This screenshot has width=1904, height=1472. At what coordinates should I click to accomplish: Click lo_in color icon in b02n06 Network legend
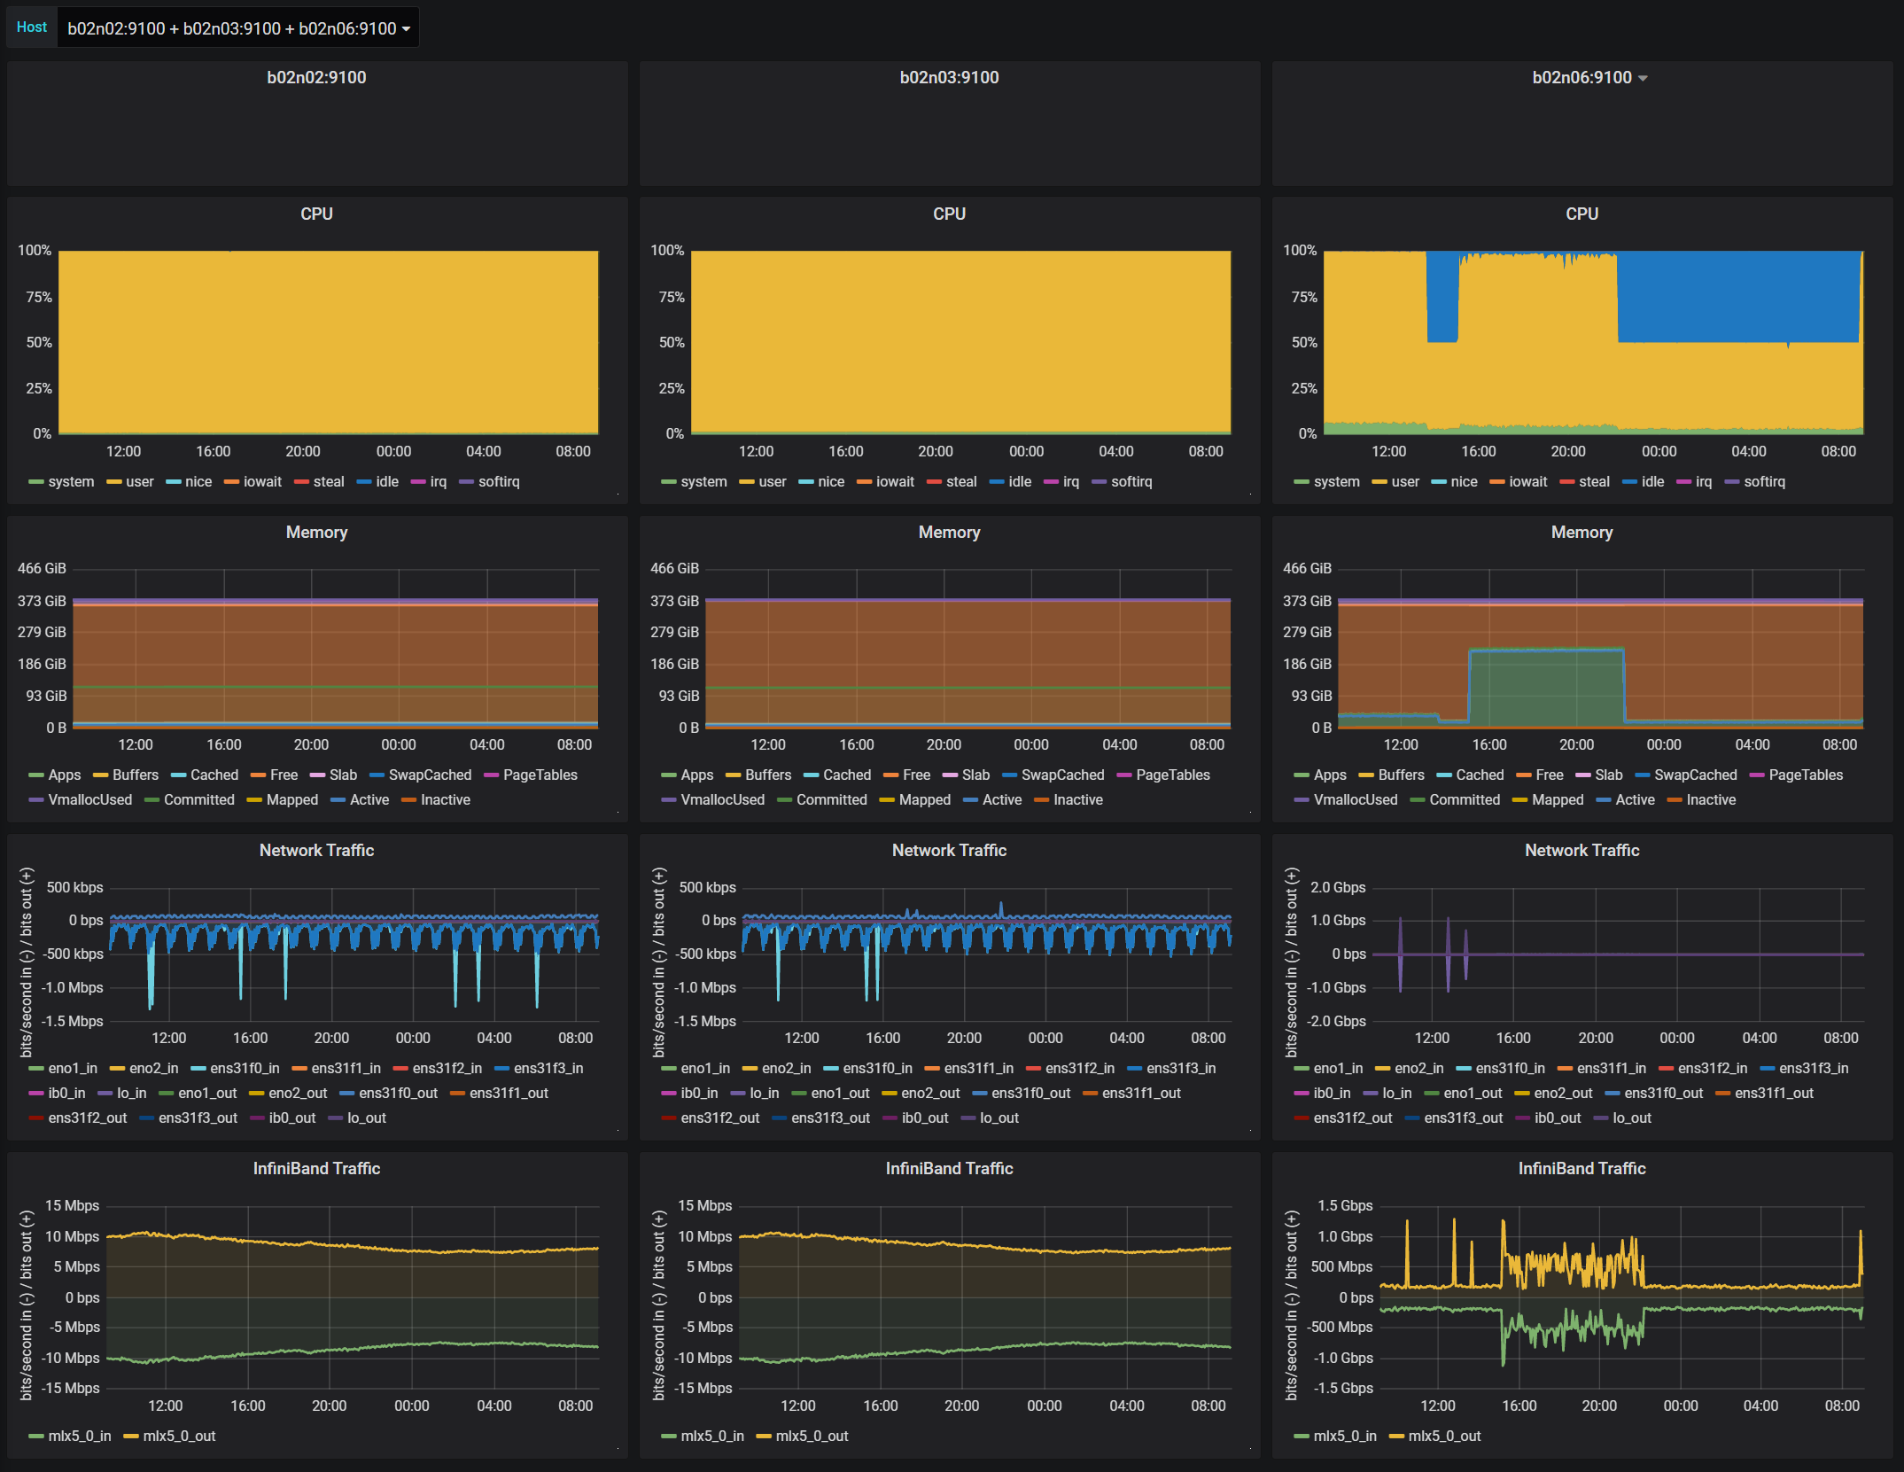[x=1370, y=1094]
